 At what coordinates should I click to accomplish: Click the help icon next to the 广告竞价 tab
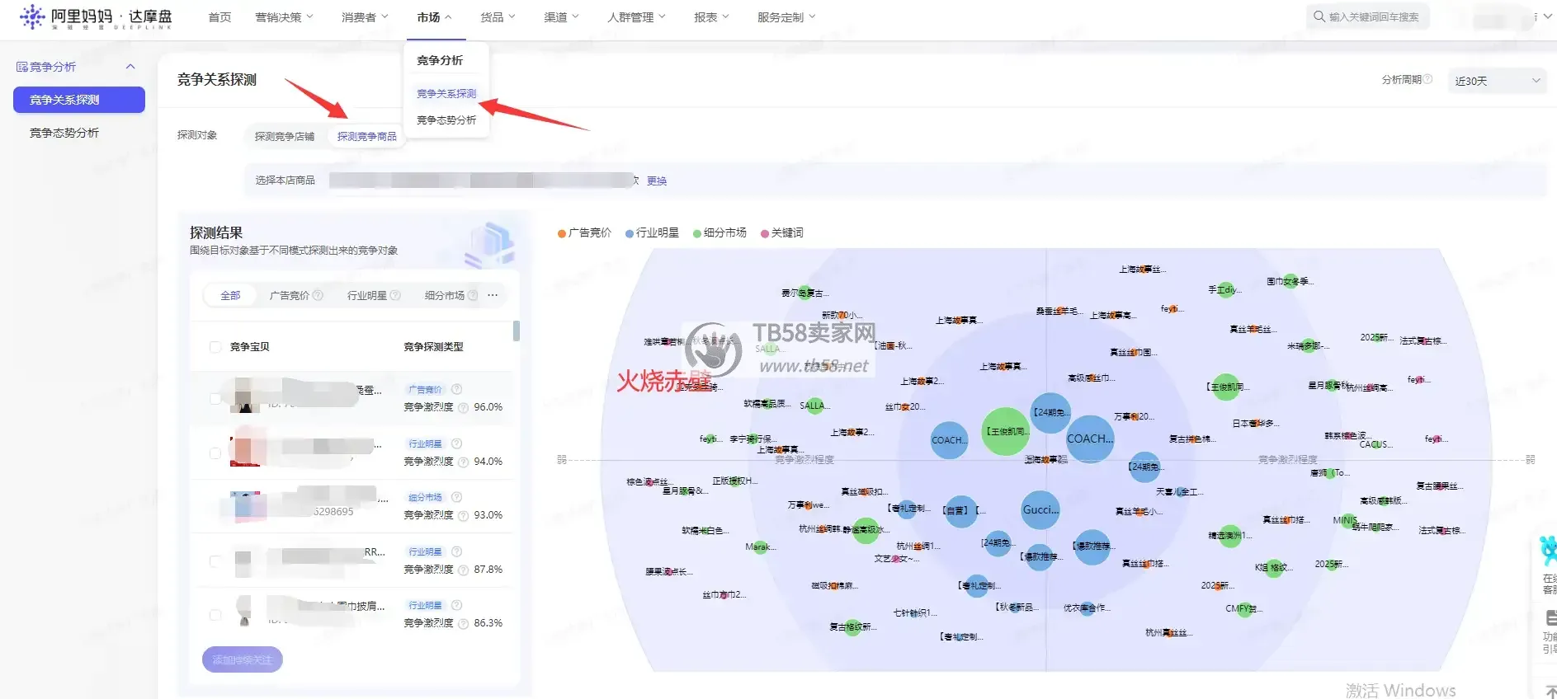coord(318,295)
